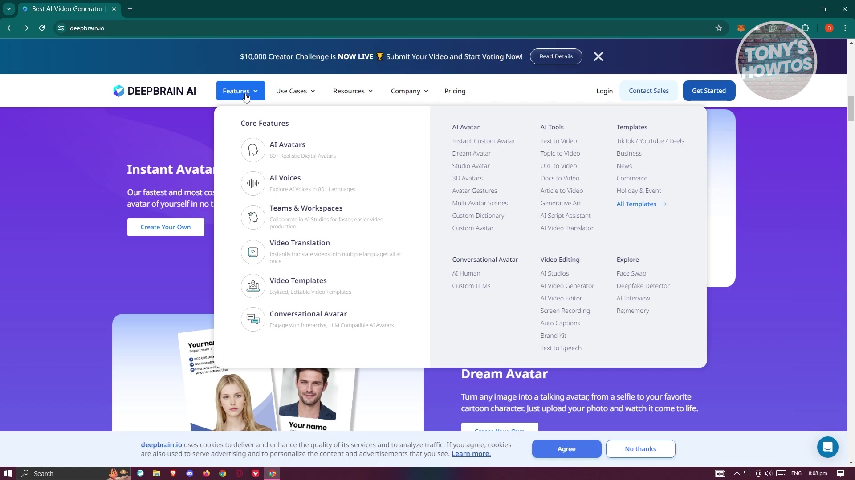855x480 pixels.
Task: Expand the Features dropdown menu
Action: pyautogui.click(x=240, y=91)
